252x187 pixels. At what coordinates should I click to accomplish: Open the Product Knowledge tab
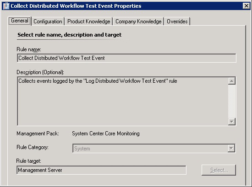point(89,21)
